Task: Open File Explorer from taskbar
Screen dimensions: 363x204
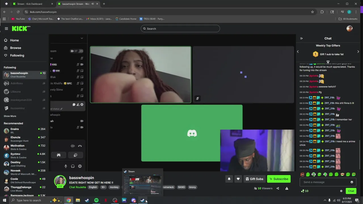Action: tap(78, 200)
